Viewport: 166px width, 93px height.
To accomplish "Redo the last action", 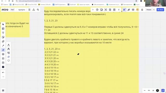I will (x=3, y=77).
